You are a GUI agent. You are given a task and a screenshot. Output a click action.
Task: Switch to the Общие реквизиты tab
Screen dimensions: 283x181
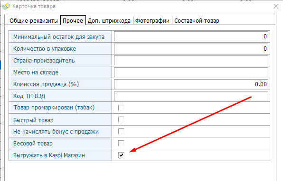coord(34,21)
